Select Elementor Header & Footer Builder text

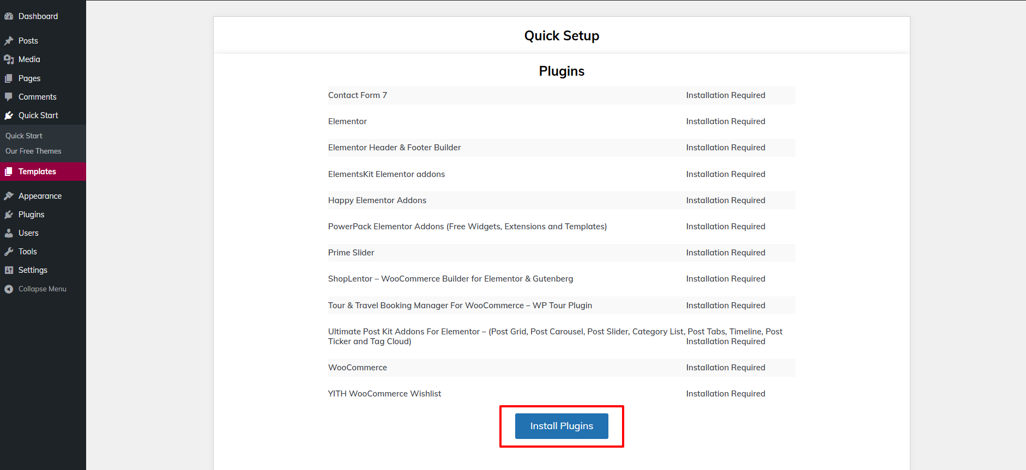[394, 148]
